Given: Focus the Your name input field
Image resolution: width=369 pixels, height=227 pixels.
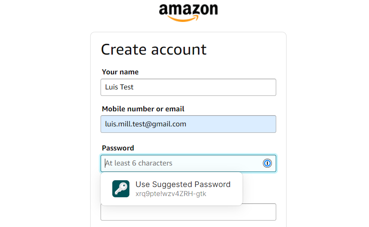Looking at the screenshot, I should 188,87.
